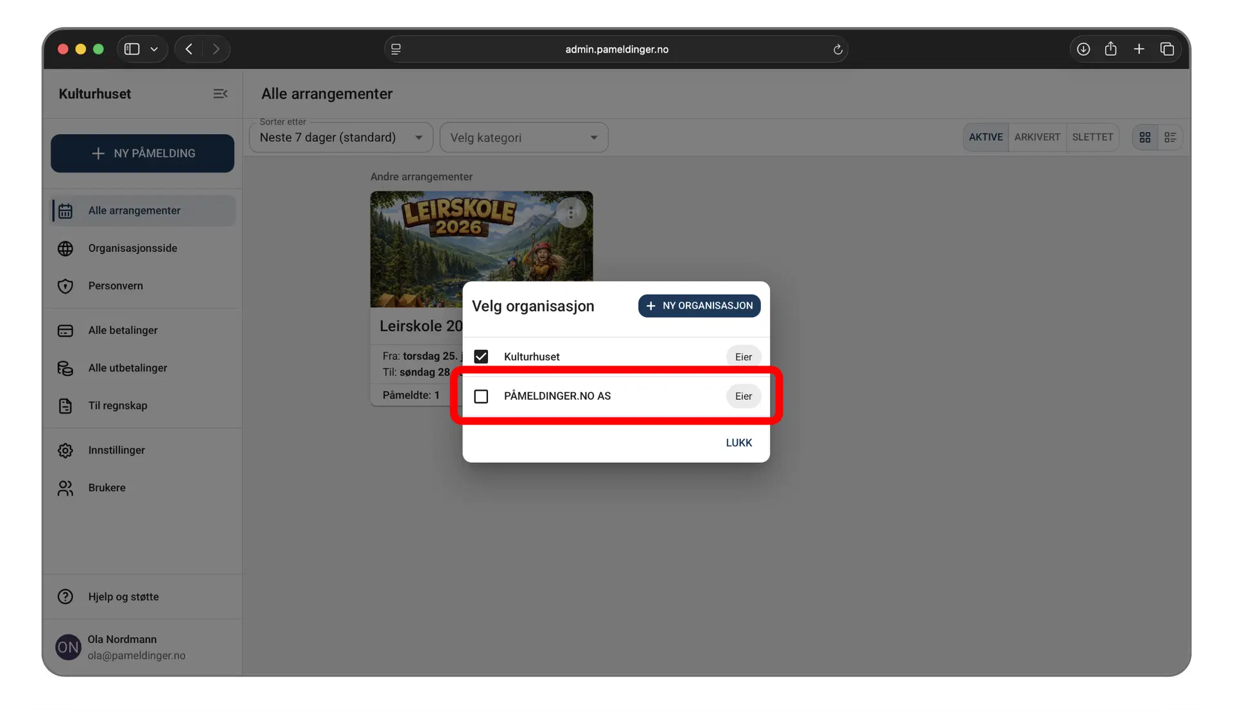Open Leirskole card three-dot menu
The image size is (1233, 711).
click(570, 213)
